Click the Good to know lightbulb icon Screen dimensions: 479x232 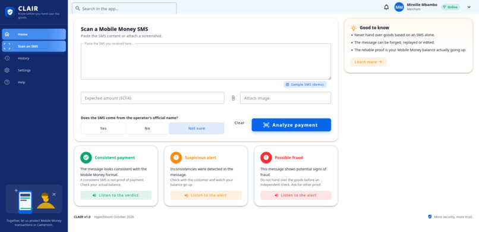pos(354,28)
